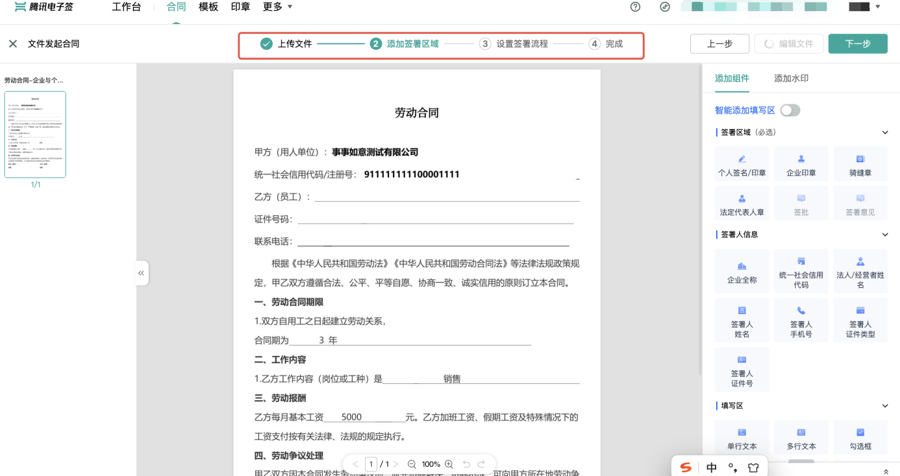900x476 pixels.
Task: Click the Sogou input method S icon
Action: [x=686, y=468]
